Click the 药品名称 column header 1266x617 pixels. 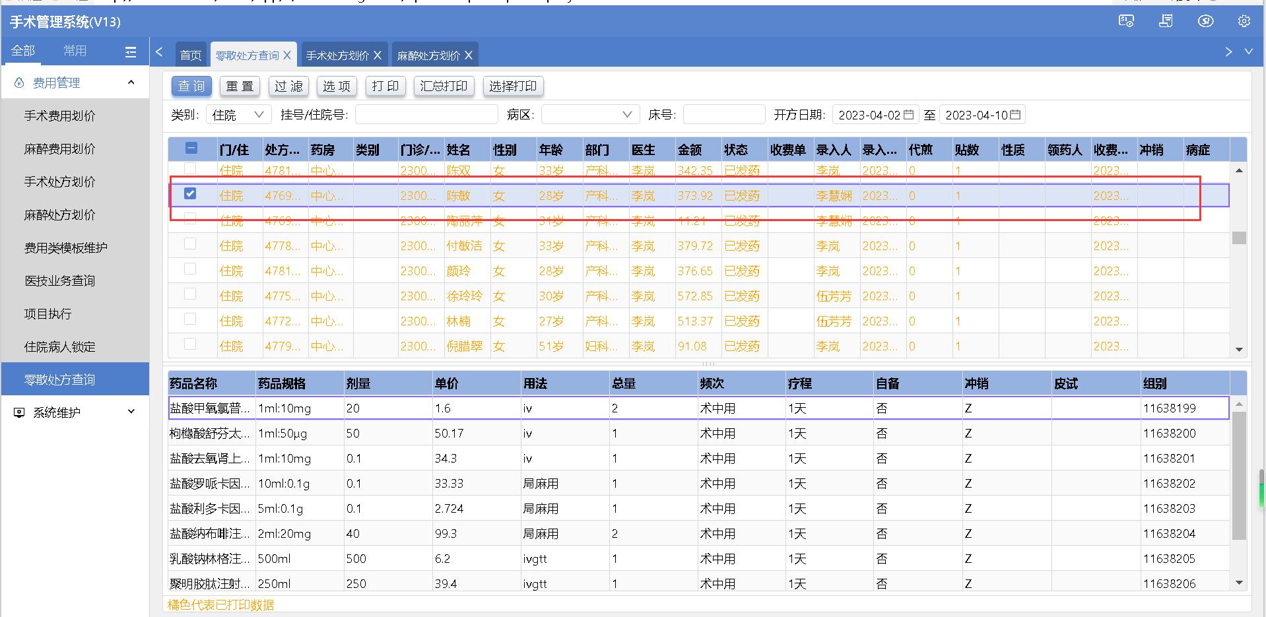click(212, 383)
